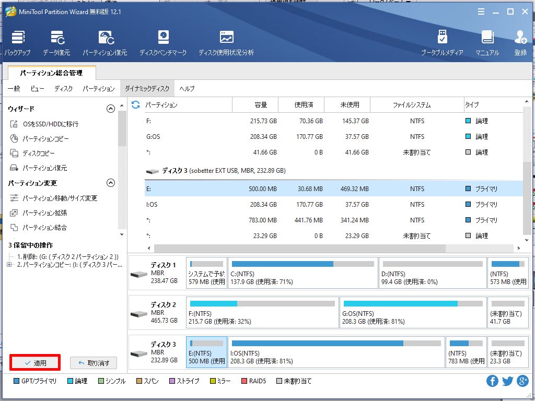Click the partition list horizontal scrollbar
This screenshot has height=401, width=535.
click(299, 248)
